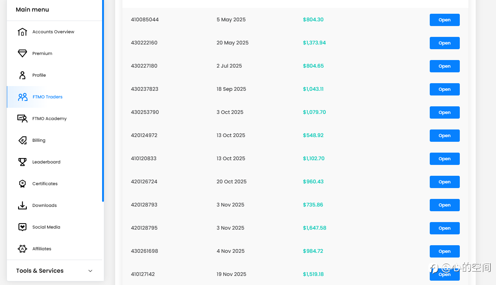The image size is (496, 285).
Task: Click the Premium diamond icon
Action: [x=22, y=54]
